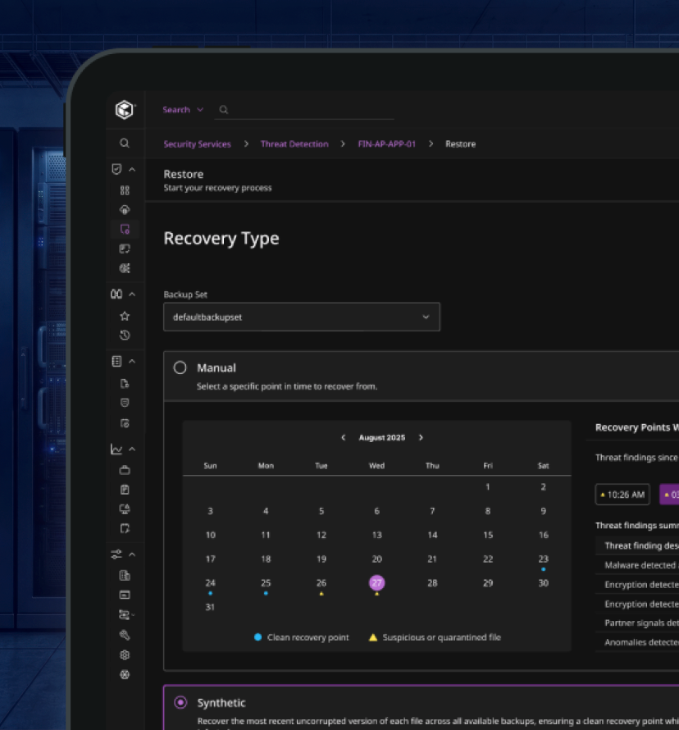Open the history clock icon in sidebar
Screen dimensions: 679x730
(x=125, y=335)
